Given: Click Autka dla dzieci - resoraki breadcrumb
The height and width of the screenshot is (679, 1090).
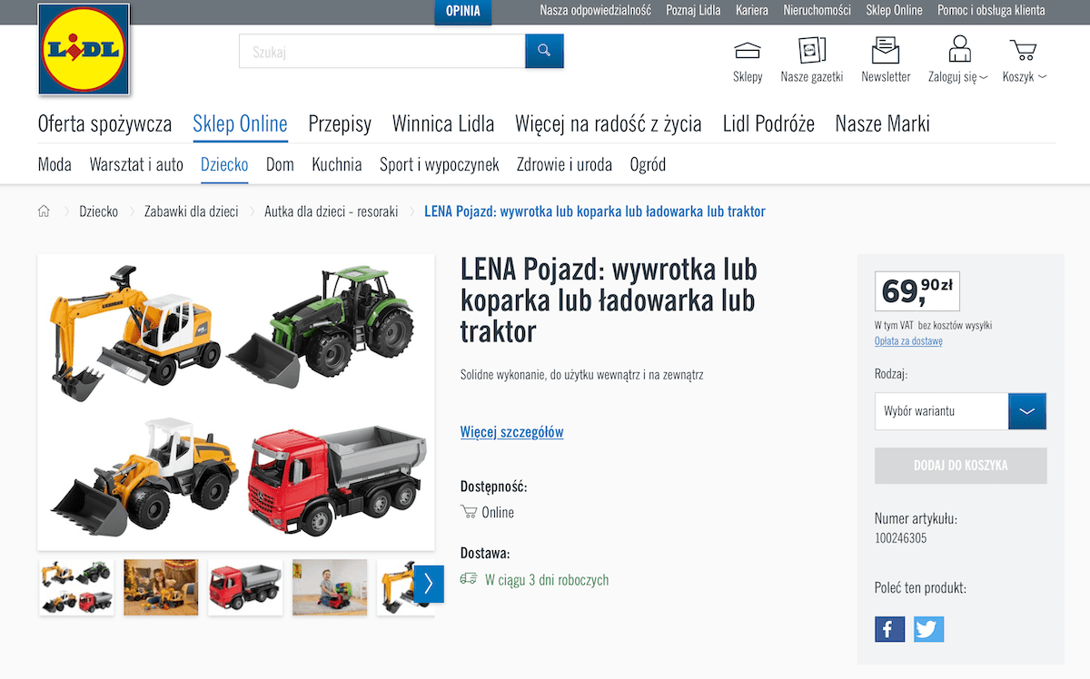Looking at the screenshot, I should click(332, 212).
